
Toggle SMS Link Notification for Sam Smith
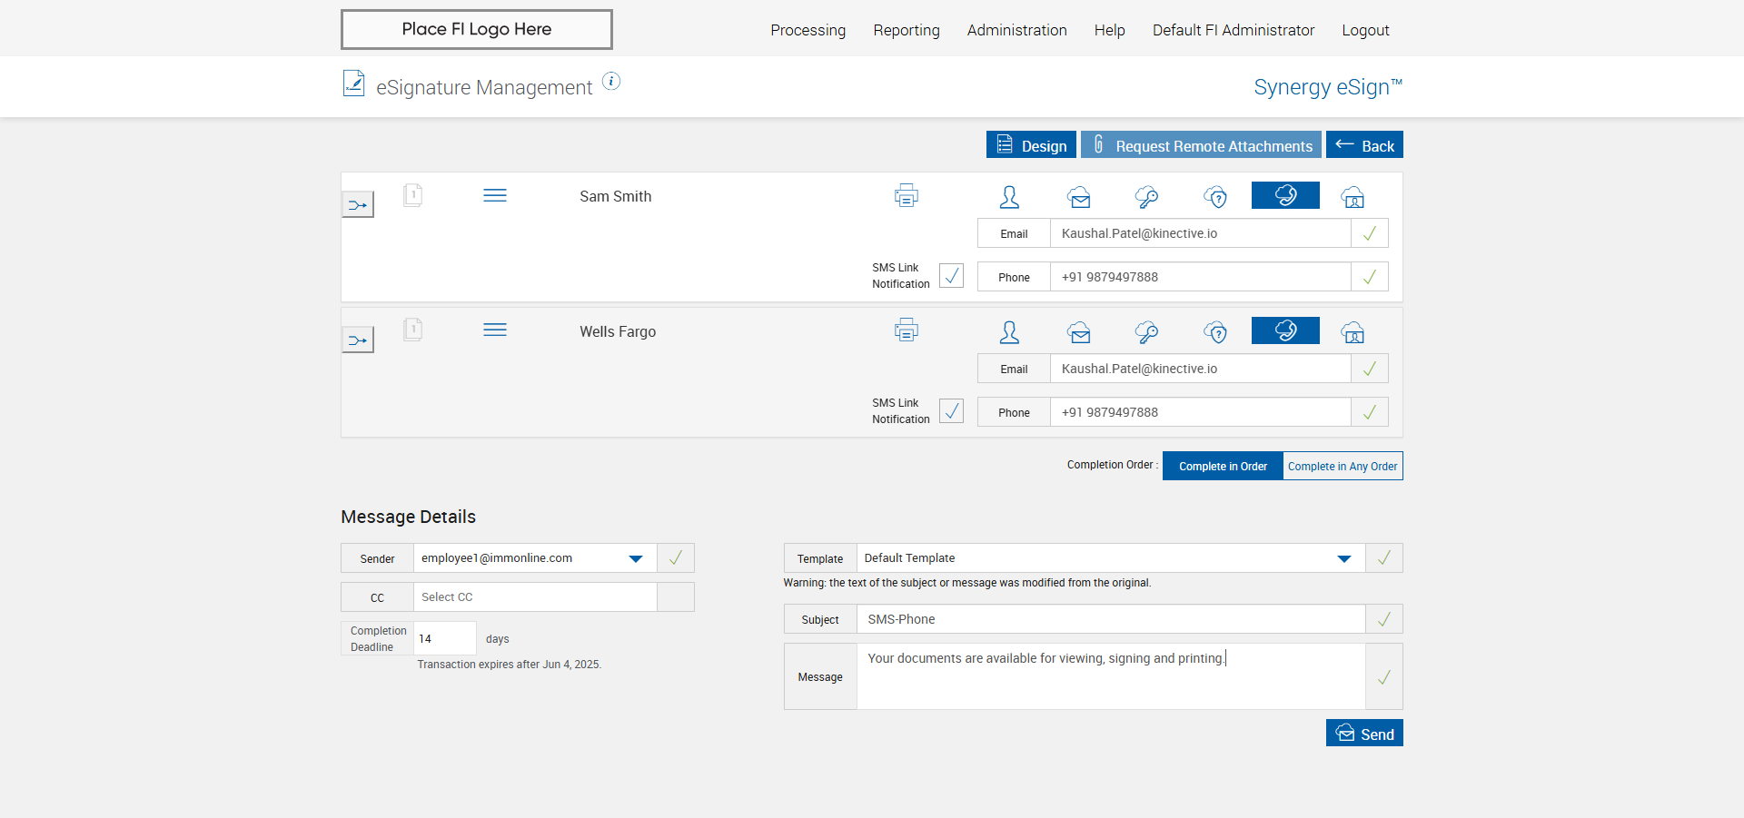pos(951,275)
